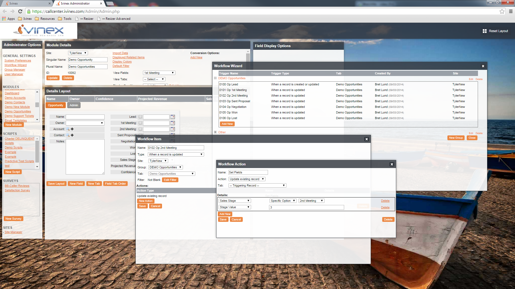Expand the Other section in Workflow Wizard
The width and height of the screenshot is (515, 289).
[x=215, y=132]
